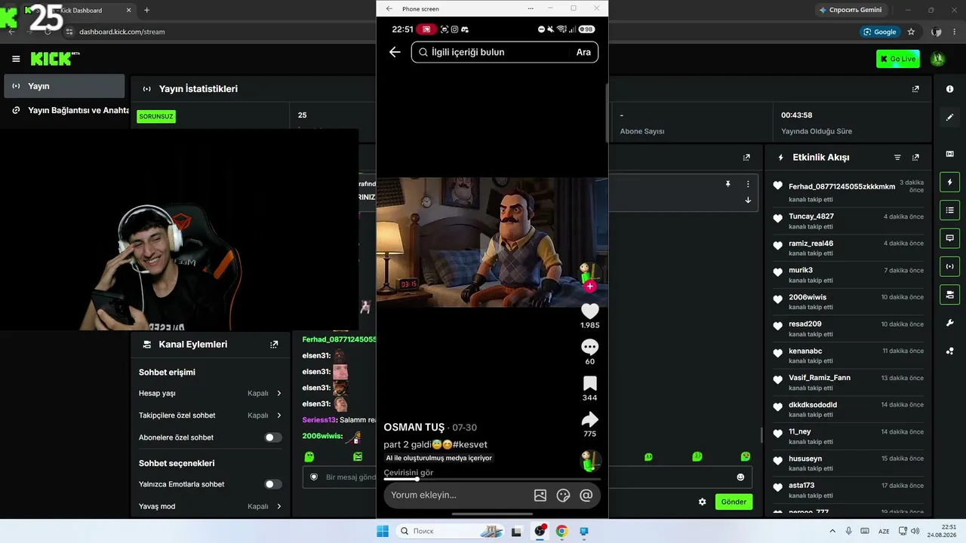Open the sticker emoji picker in comment bar
This screenshot has width=966, height=543.
coord(563,495)
